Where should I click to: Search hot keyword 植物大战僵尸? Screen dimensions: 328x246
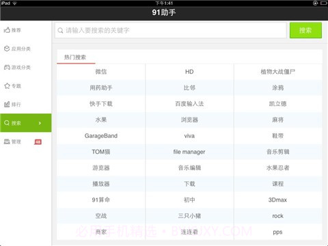[278, 72]
